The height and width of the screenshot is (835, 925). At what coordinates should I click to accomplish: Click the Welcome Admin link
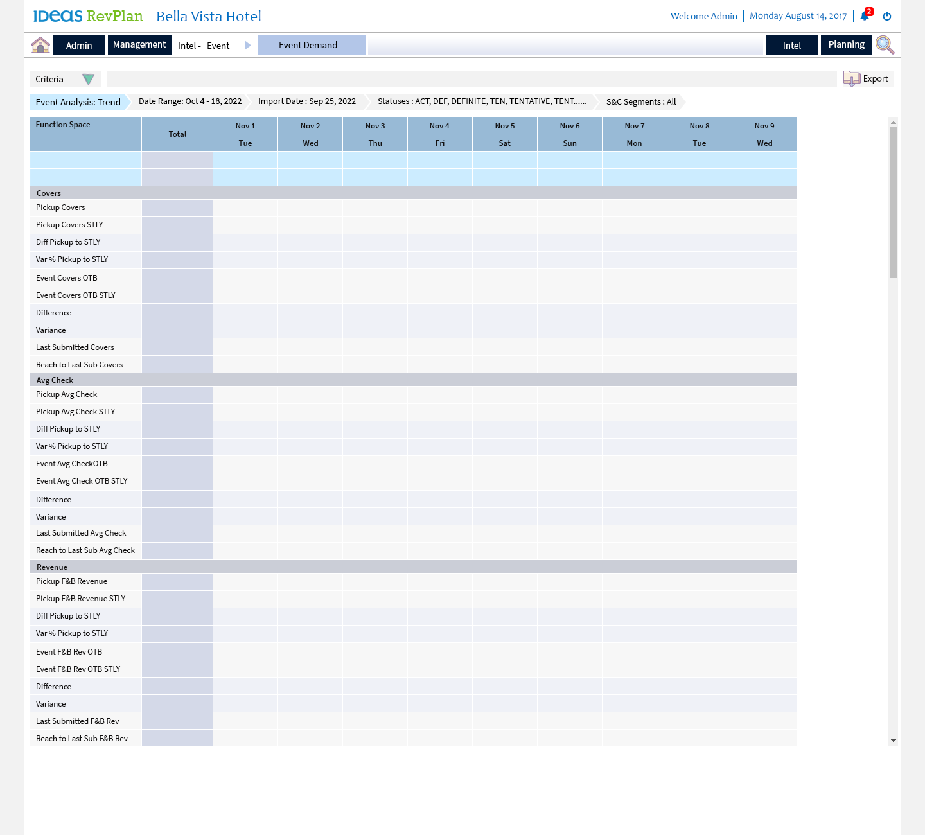tap(703, 16)
